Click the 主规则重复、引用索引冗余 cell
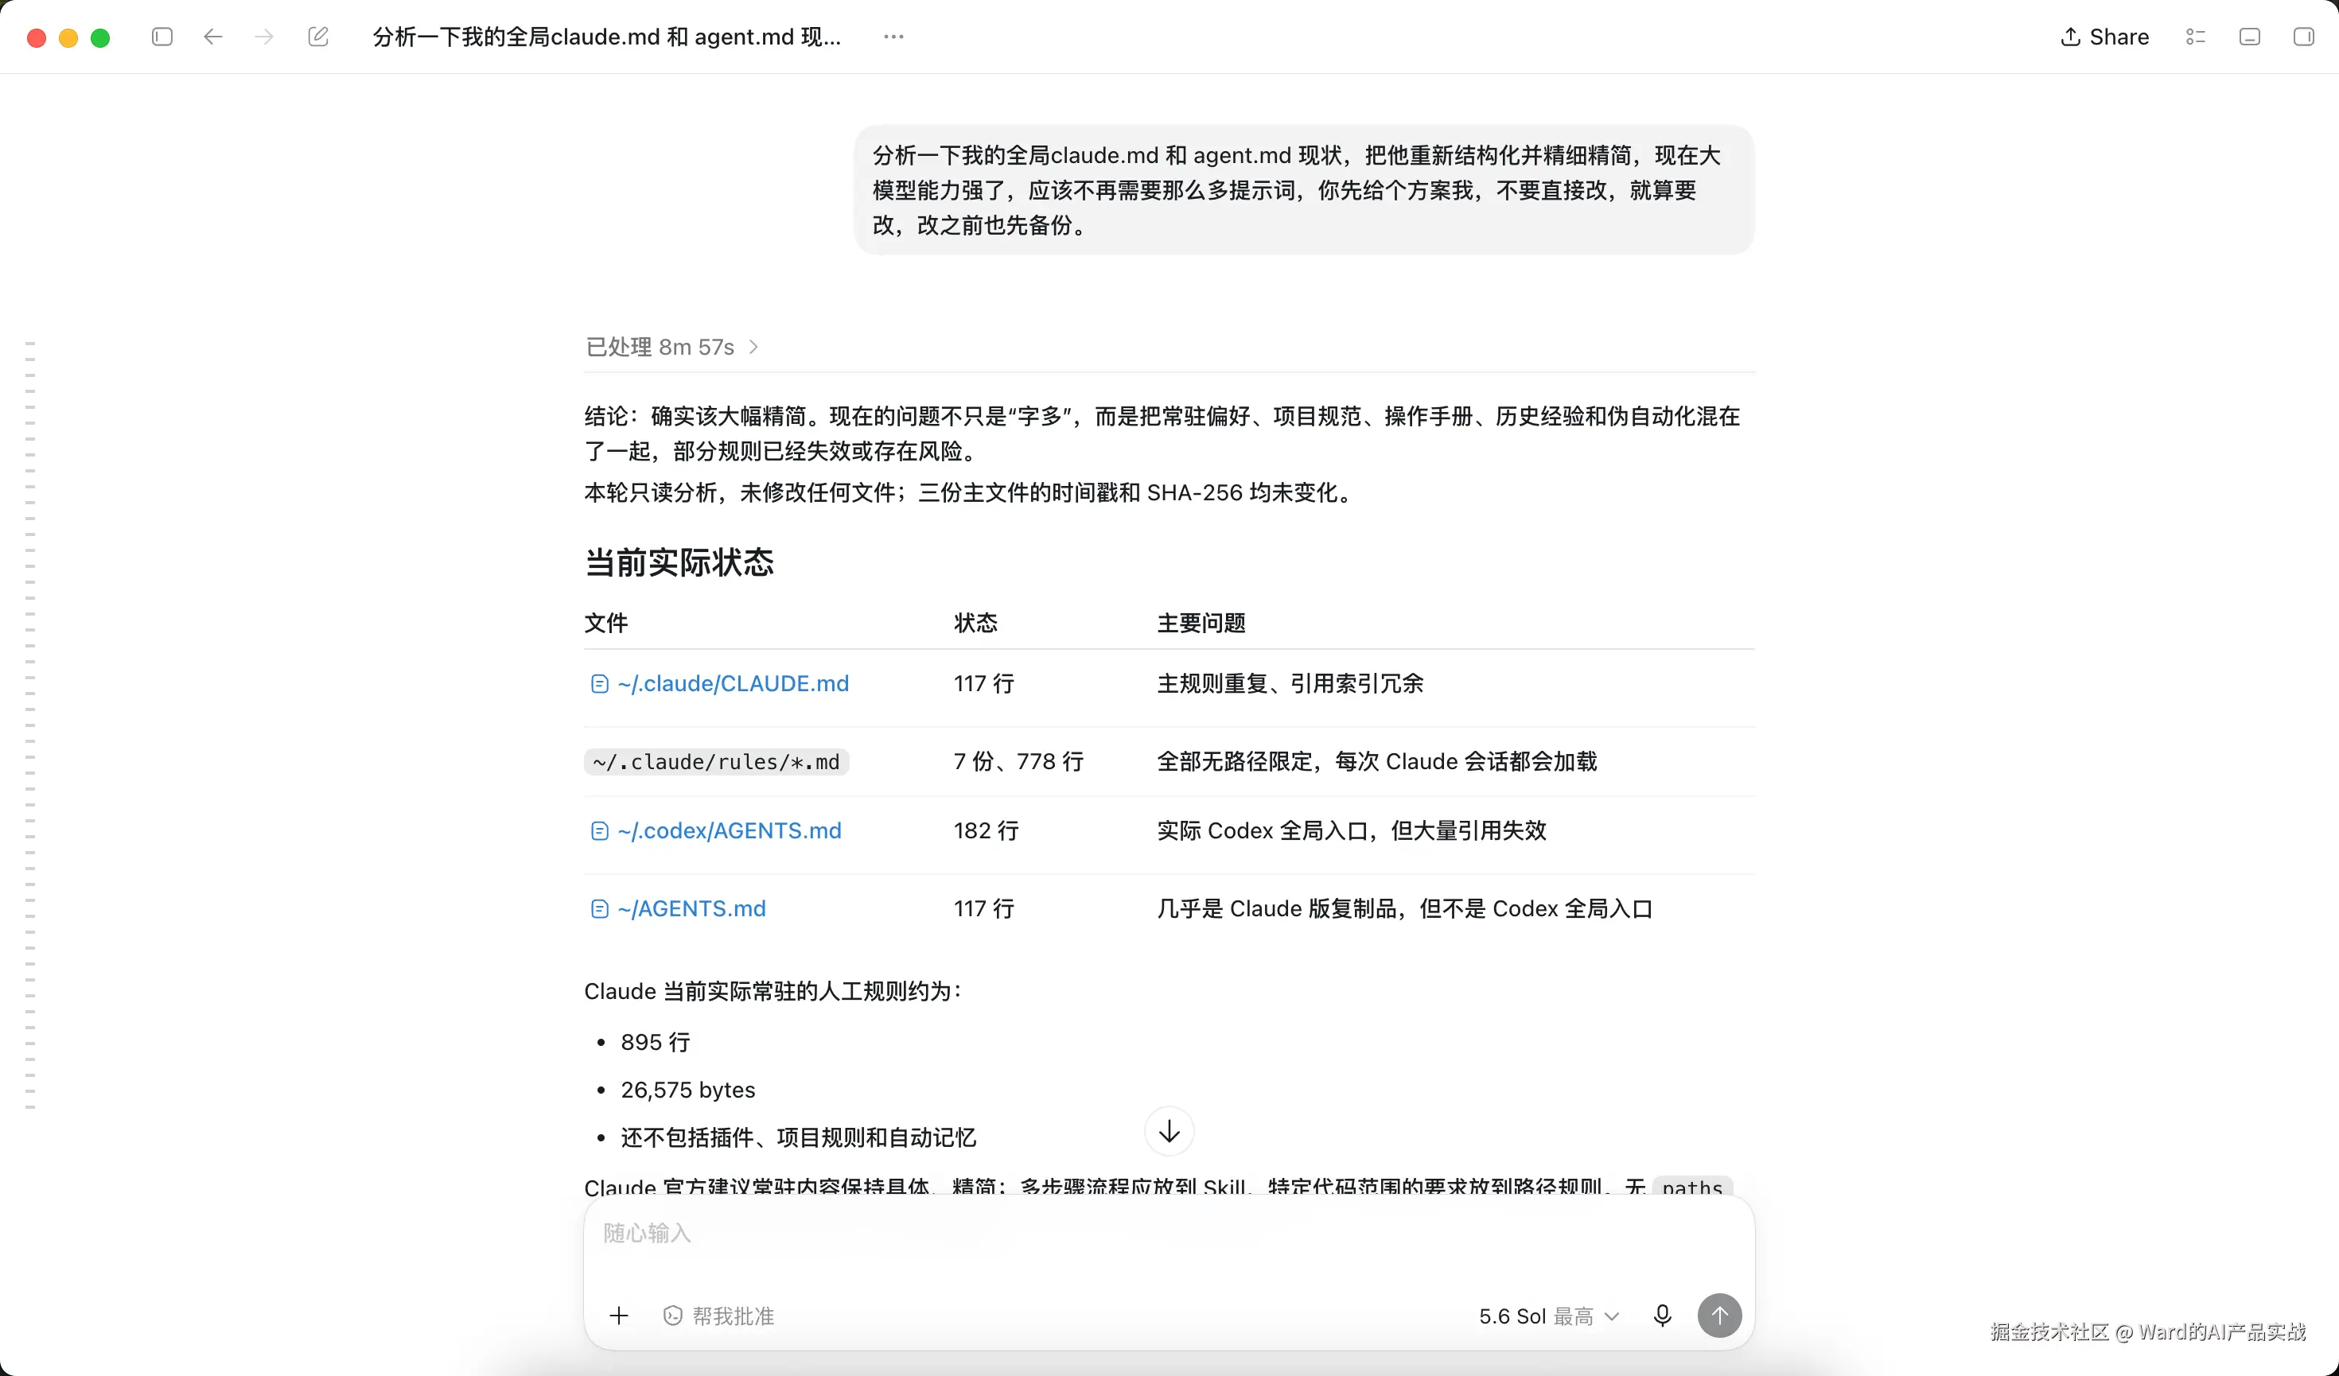This screenshot has height=1376, width=2339. tap(1290, 684)
